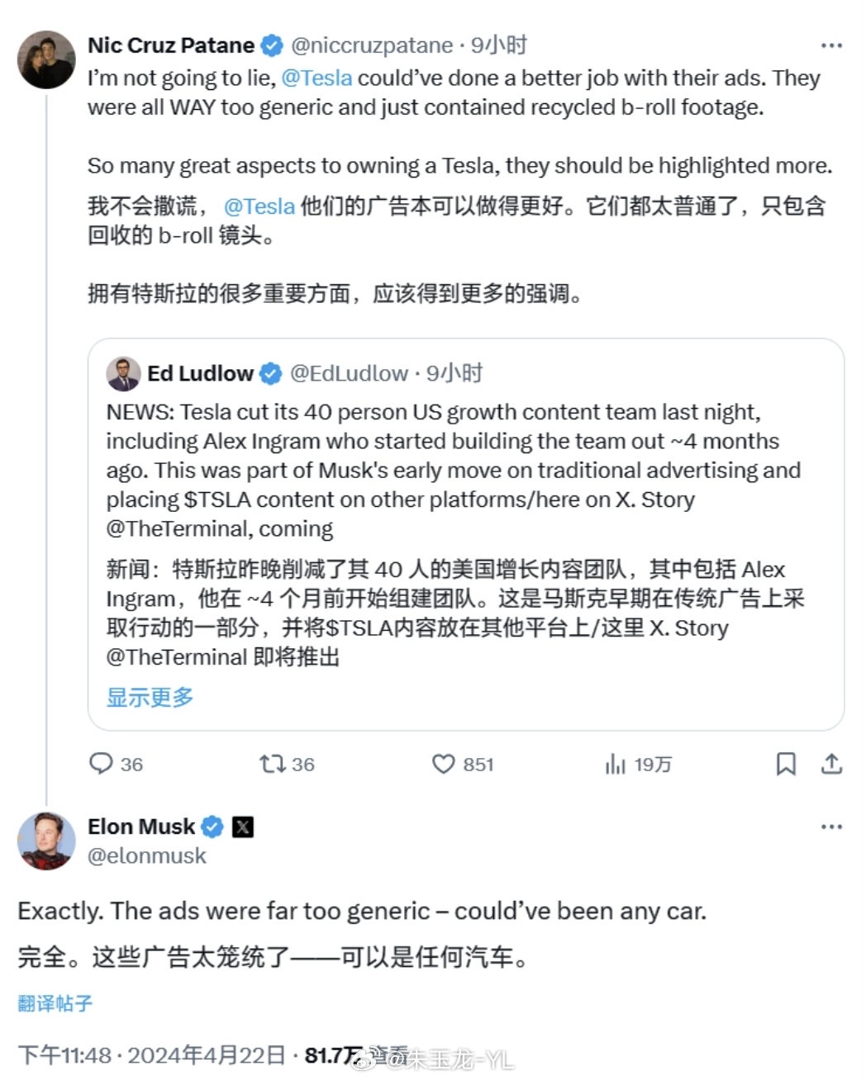Expand quoted tweet with 显示更多
This screenshot has height=1080, width=866.
click(150, 697)
